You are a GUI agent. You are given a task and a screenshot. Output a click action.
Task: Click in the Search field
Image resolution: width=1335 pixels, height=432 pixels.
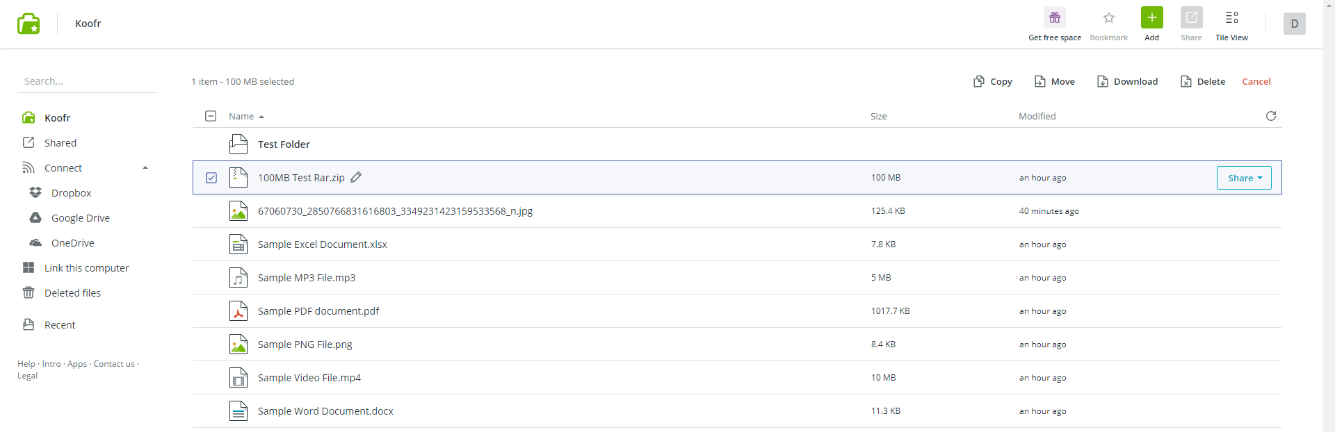click(x=86, y=81)
